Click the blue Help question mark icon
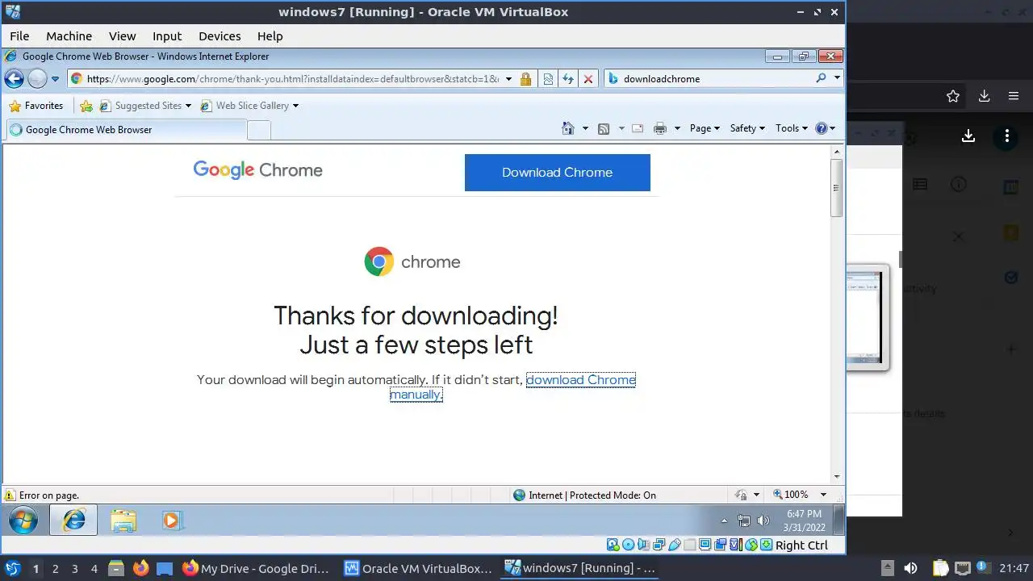1033x581 pixels. pos(822,128)
